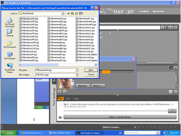Expand the Look in BaseFemale dropdown
Screen dimensions: 181x136
62,14
